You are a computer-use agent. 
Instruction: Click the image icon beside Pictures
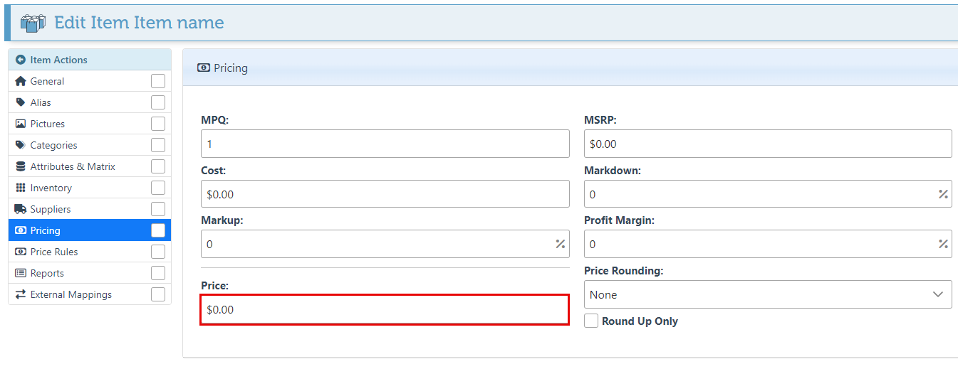(x=21, y=124)
